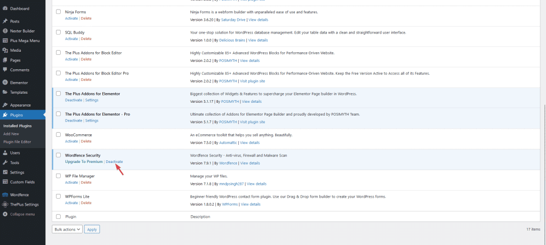This screenshot has height=245, width=546.
Task: Toggle the select-all Plugin checkbox in footer
Action: pos(58,217)
